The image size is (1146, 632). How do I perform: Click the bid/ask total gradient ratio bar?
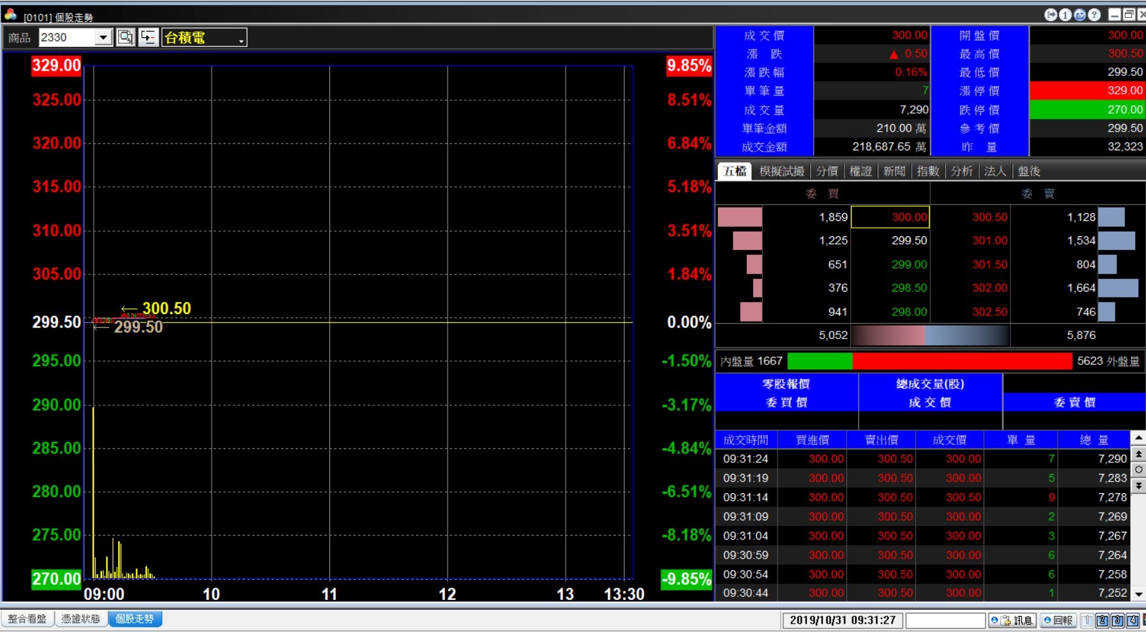pos(930,335)
